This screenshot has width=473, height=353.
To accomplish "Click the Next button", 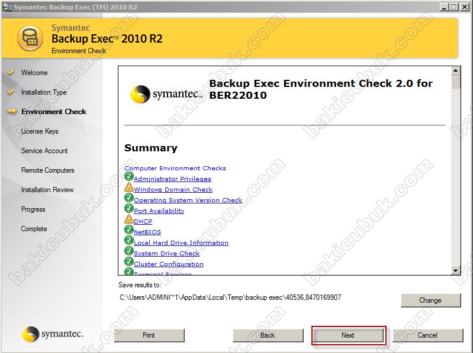I will point(348,335).
